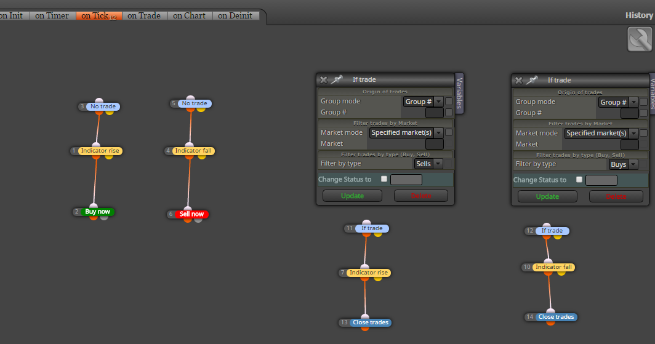The width and height of the screenshot is (655, 344).
Task: Switch to the on Chart tab
Action: 189,15
